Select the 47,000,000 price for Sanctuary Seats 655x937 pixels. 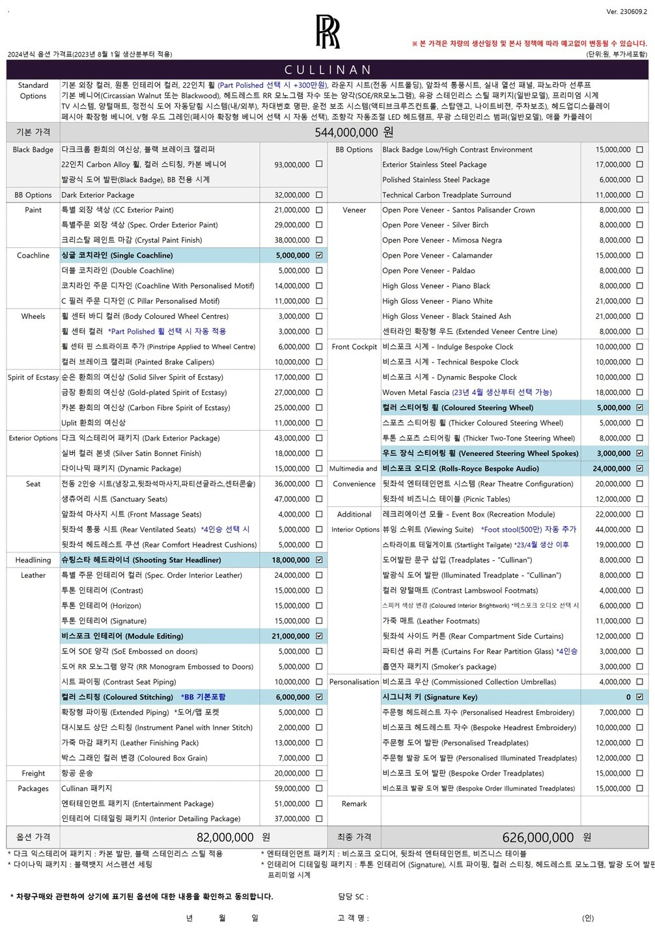pyautogui.click(x=292, y=499)
